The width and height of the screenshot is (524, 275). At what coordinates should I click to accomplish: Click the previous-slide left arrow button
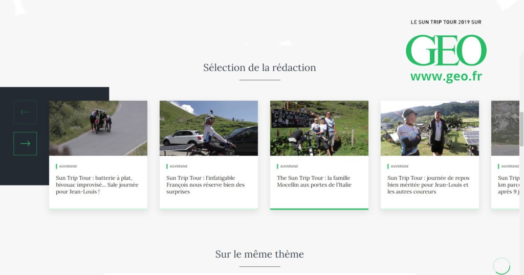(x=25, y=112)
